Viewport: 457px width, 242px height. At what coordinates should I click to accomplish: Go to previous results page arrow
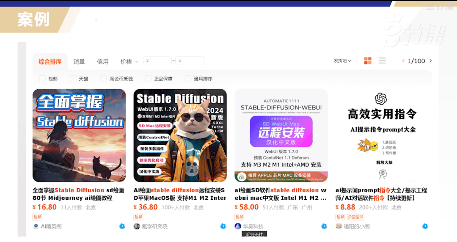[403, 61]
